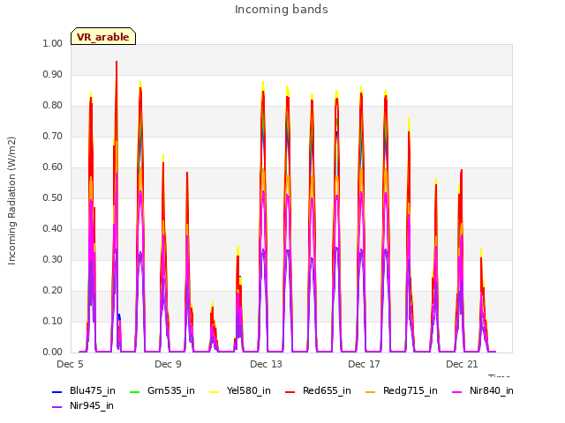Click the Nir945_in legend color swatch

(x=57, y=407)
